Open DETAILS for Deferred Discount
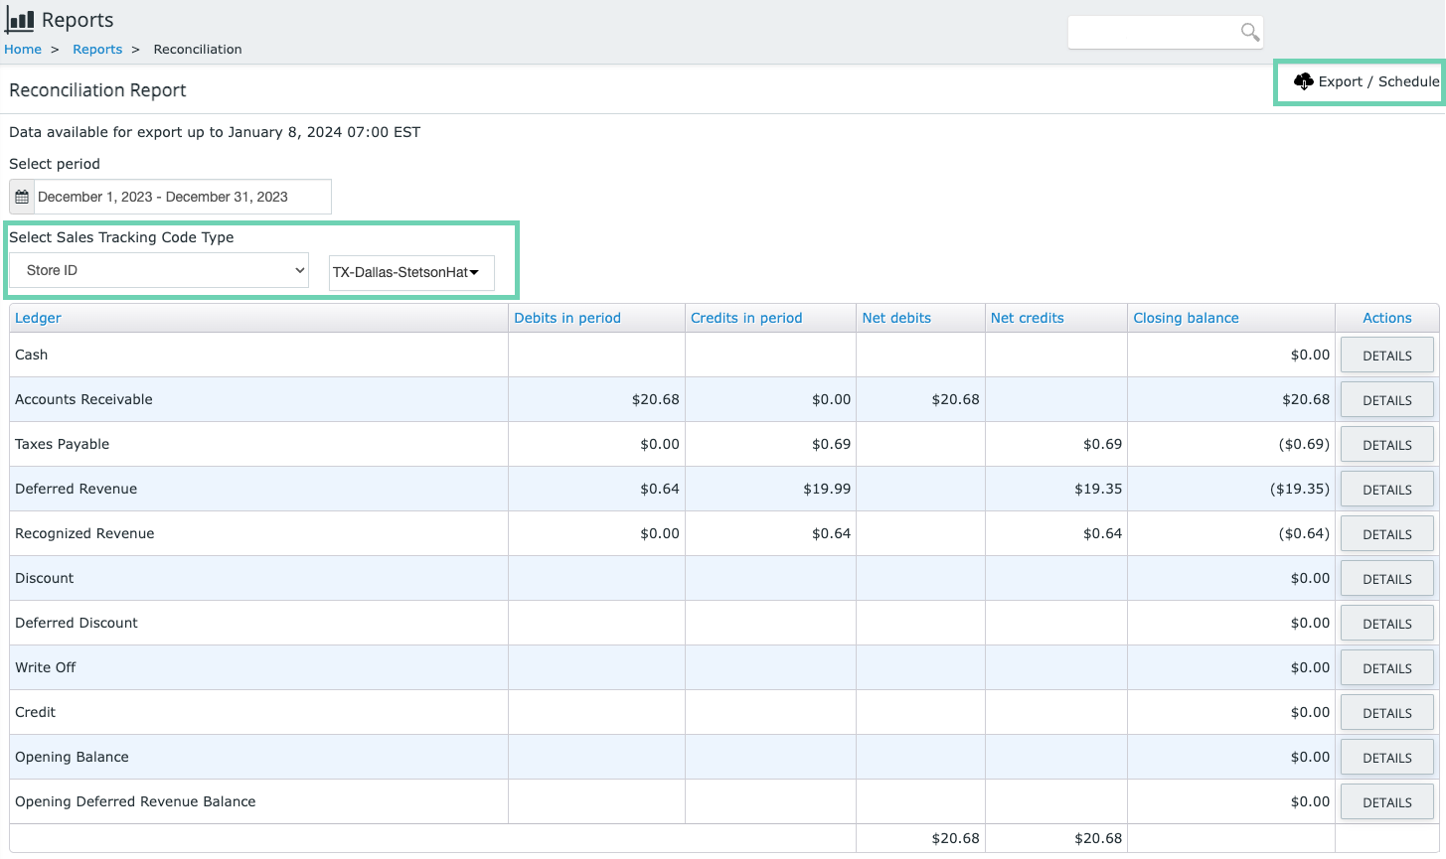 (1387, 624)
